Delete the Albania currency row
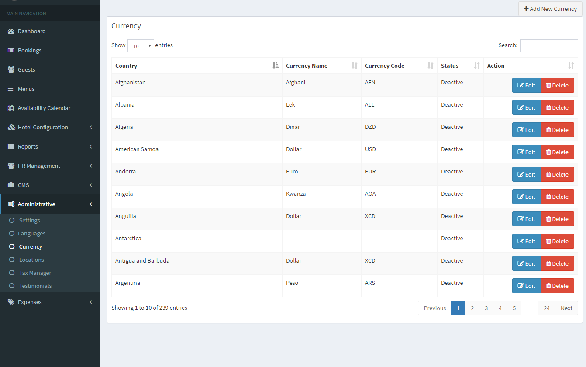This screenshot has height=367, width=586. click(557, 107)
